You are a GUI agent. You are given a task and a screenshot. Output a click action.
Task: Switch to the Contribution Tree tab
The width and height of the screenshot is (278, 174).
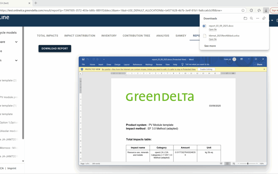coord(136,36)
